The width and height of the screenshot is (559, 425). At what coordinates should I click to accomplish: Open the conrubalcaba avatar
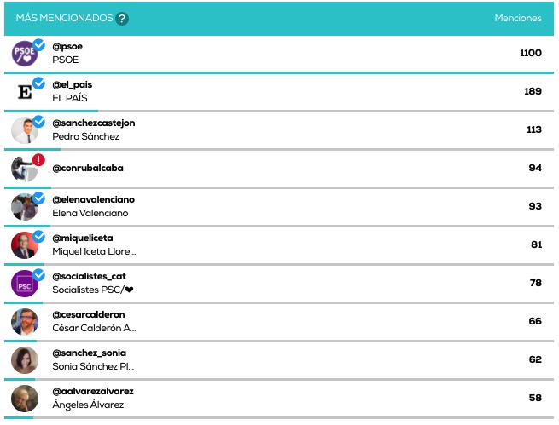[25, 169]
